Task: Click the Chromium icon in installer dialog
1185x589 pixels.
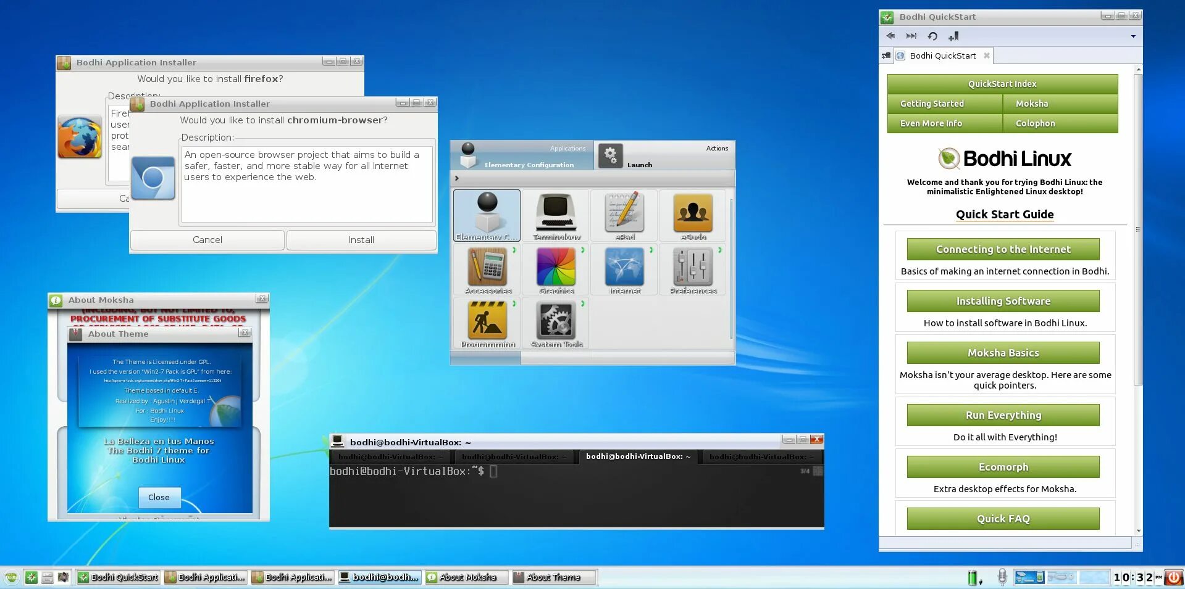Action: 153,178
